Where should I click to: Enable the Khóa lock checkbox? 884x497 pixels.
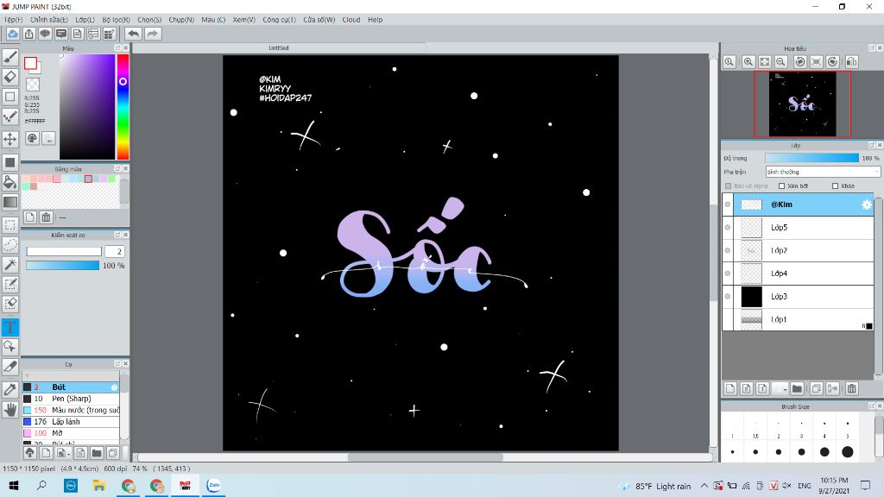point(835,186)
